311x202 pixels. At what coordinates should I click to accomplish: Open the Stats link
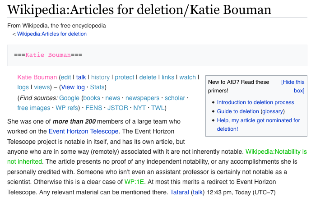point(97,87)
